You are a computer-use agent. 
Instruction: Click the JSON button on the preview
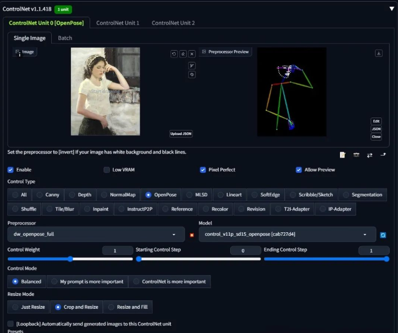376,129
